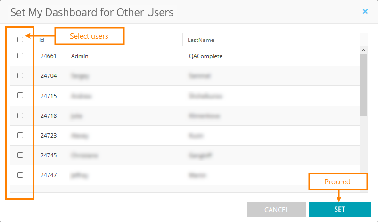Check the box for user 24661 Admin
This screenshot has width=378, height=222.
point(20,56)
